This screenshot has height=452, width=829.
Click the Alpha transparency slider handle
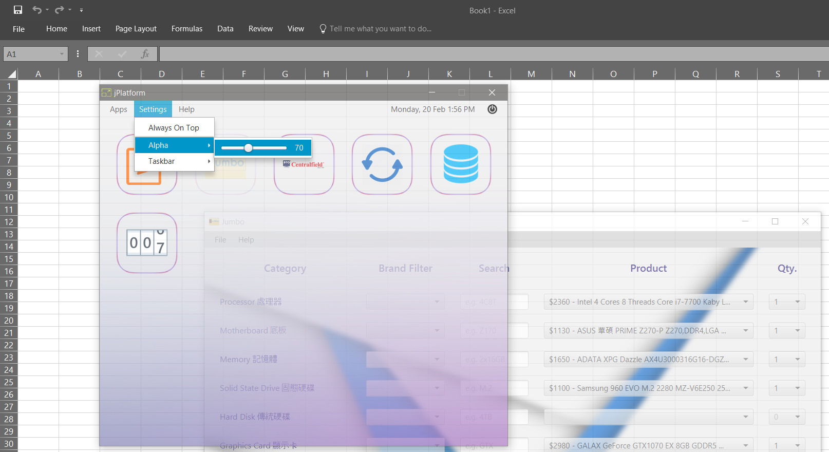click(x=249, y=148)
